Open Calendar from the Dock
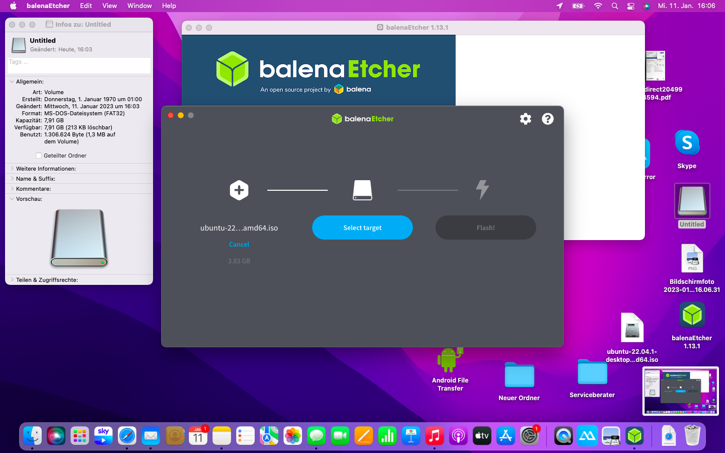This screenshot has width=725, height=453. [198, 435]
